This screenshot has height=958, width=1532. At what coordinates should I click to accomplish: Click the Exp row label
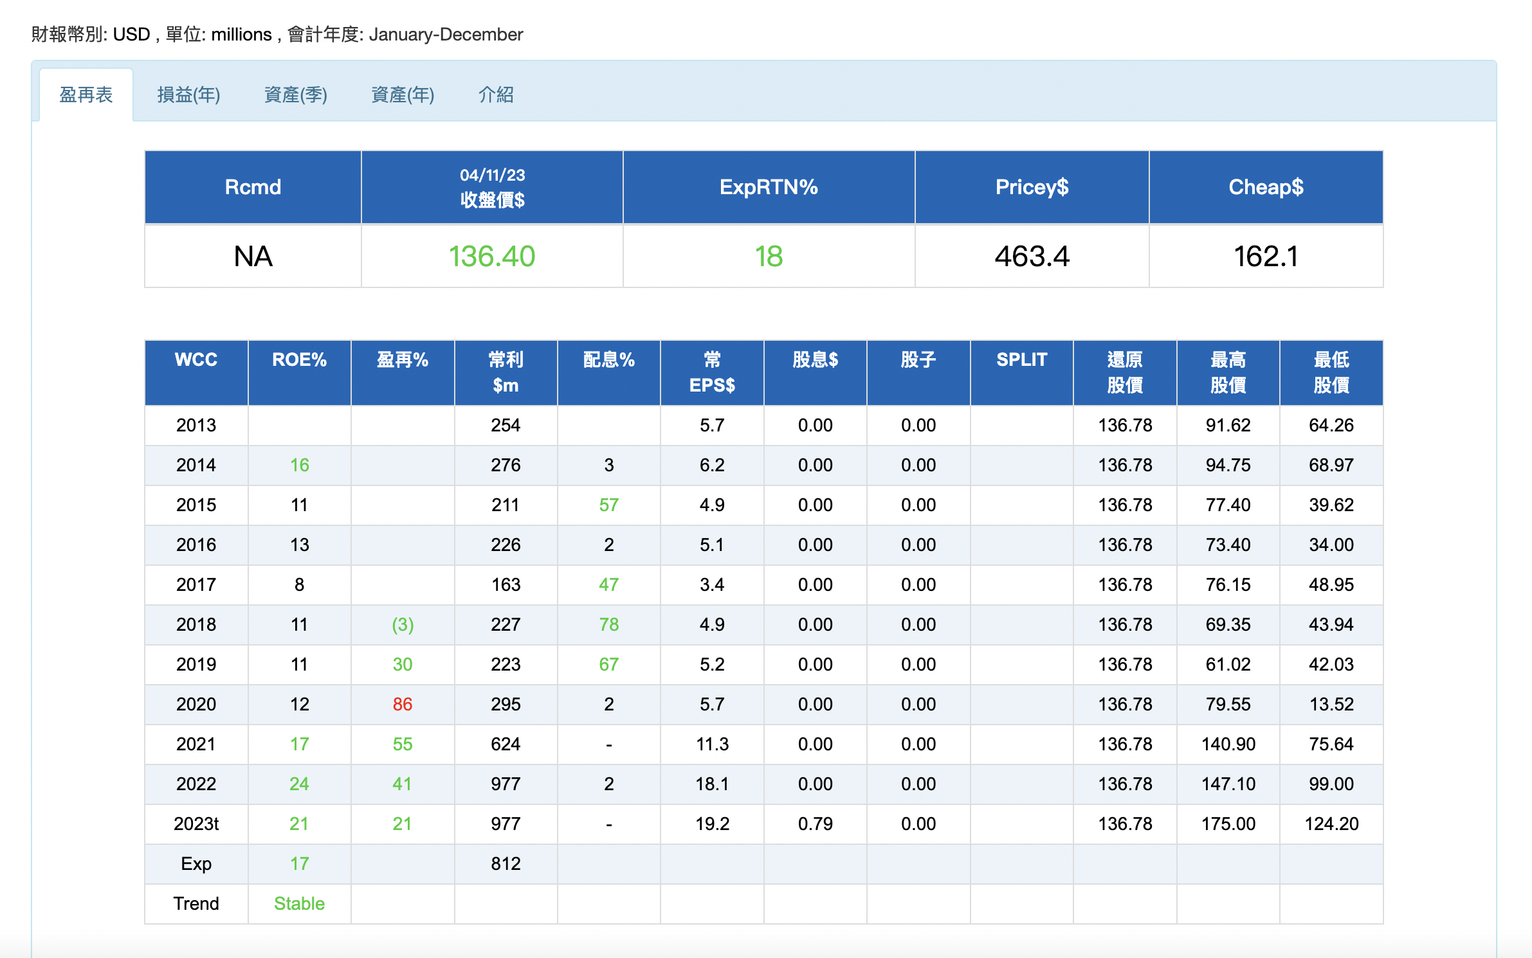[196, 863]
